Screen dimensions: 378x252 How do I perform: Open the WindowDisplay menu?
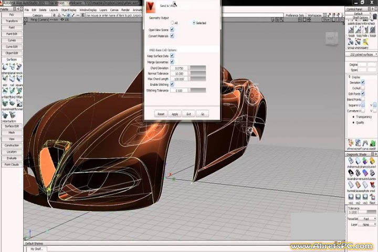pyautogui.click(x=88, y=10)
